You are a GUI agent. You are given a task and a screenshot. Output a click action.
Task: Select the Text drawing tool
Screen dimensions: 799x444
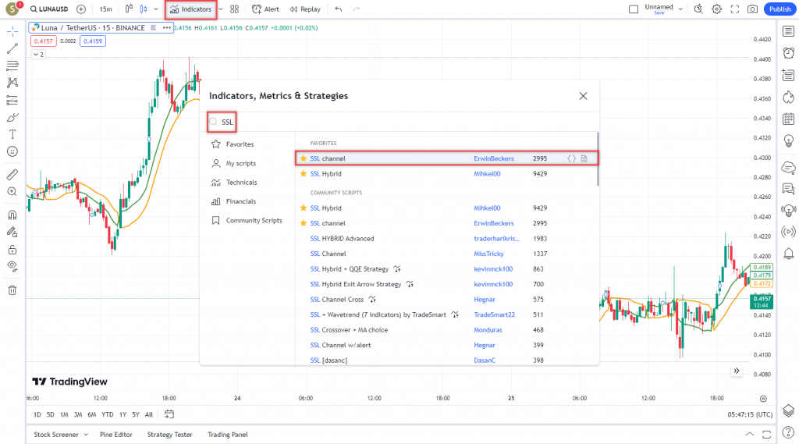point(12,134)
